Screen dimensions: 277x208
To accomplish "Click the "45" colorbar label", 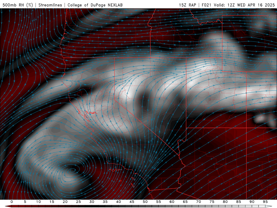I will 132,202.
